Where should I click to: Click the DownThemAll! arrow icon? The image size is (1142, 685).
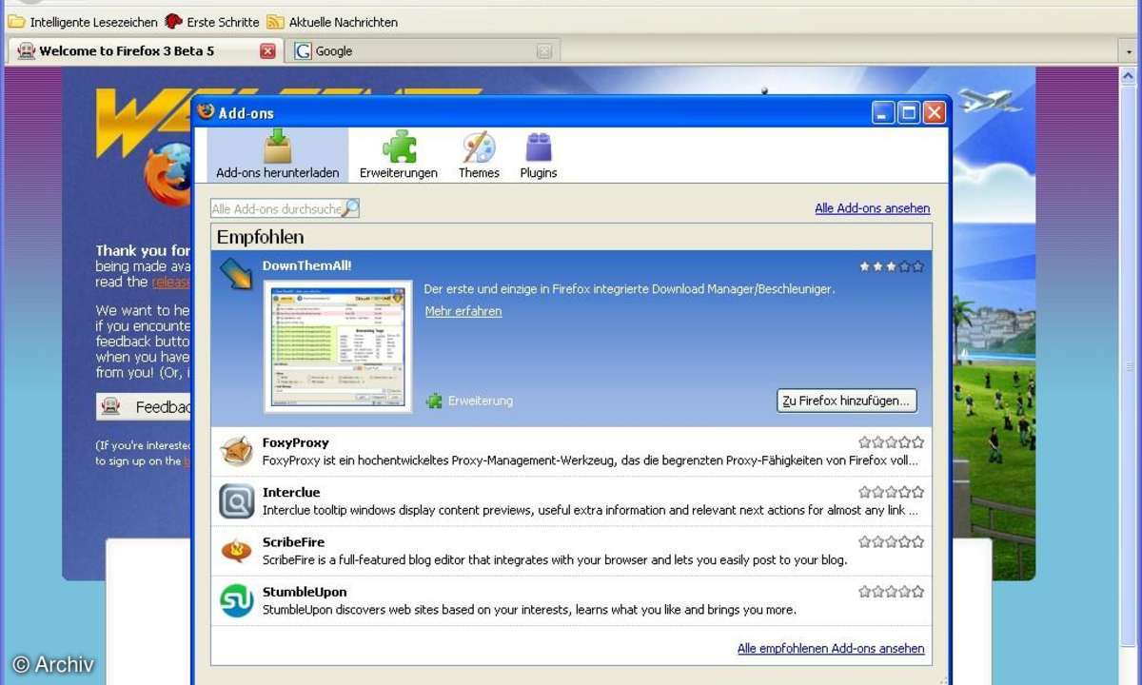[x=237, y=274]
